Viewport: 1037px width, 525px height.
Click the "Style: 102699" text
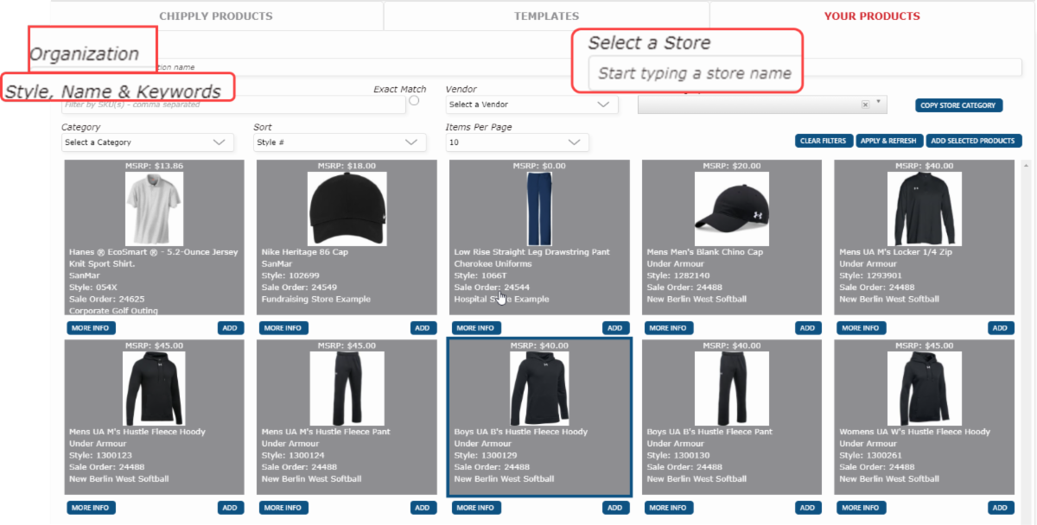click(292, 276)
